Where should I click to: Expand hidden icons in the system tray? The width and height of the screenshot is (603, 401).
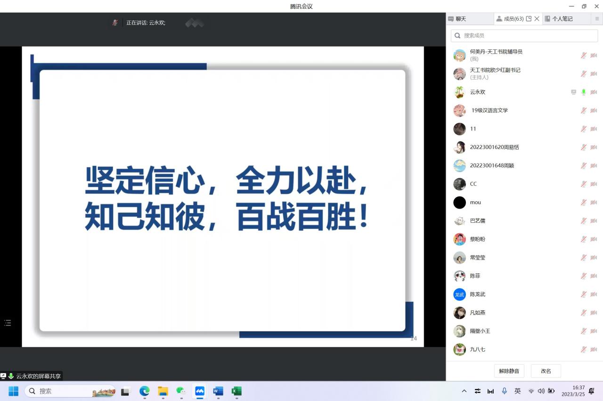tap(464, 391)
